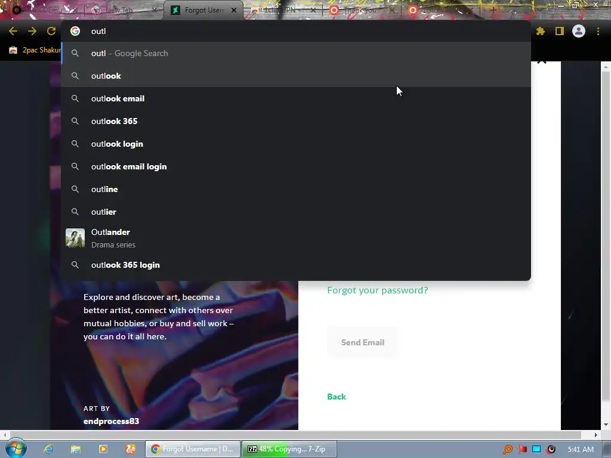Select the 'outline' suggestion
Viewport: 611px width, 458px height.
tap(296, 189)
